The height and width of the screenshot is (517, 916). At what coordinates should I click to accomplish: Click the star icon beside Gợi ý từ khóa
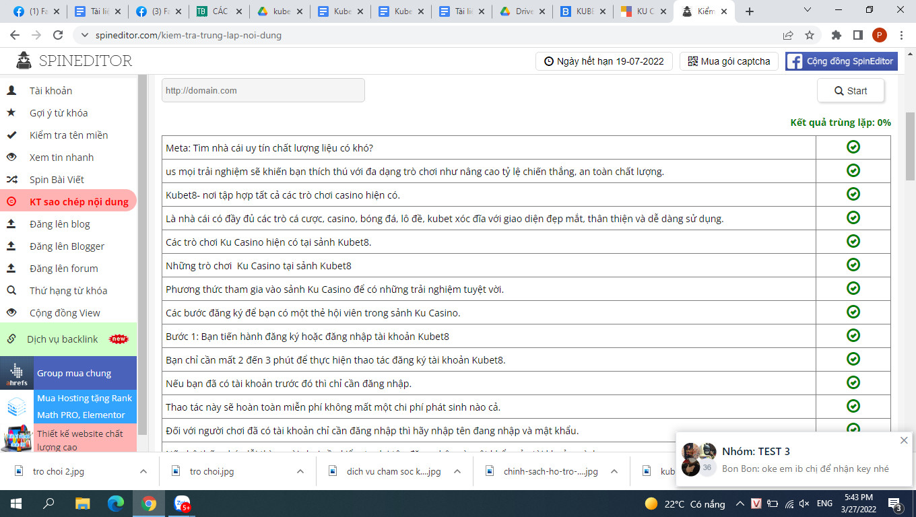pos(11,112)
